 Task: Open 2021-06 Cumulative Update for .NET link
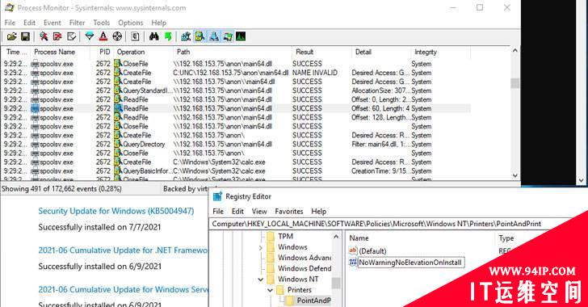(123, 250)
